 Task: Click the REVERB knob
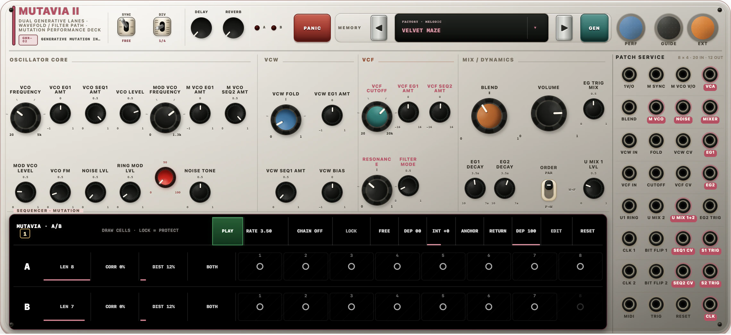pyautogui.click(x=233, y=28)
